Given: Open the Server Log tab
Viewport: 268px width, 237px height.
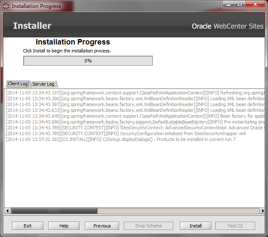Looking at the screenshot, I should (43, 84).
